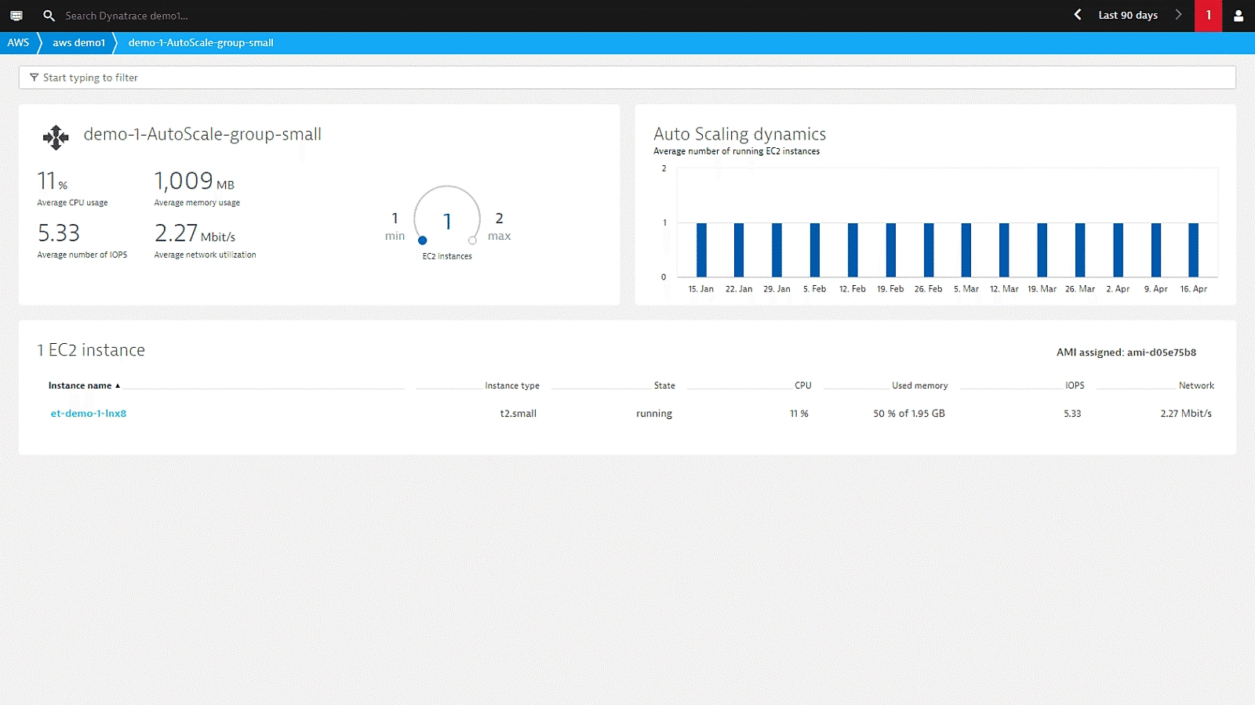The height and width of the screenshot is (705, 1255).
Task: Open the et-demo-1-lnx8 instance link
Action: (x=89, y=413)
